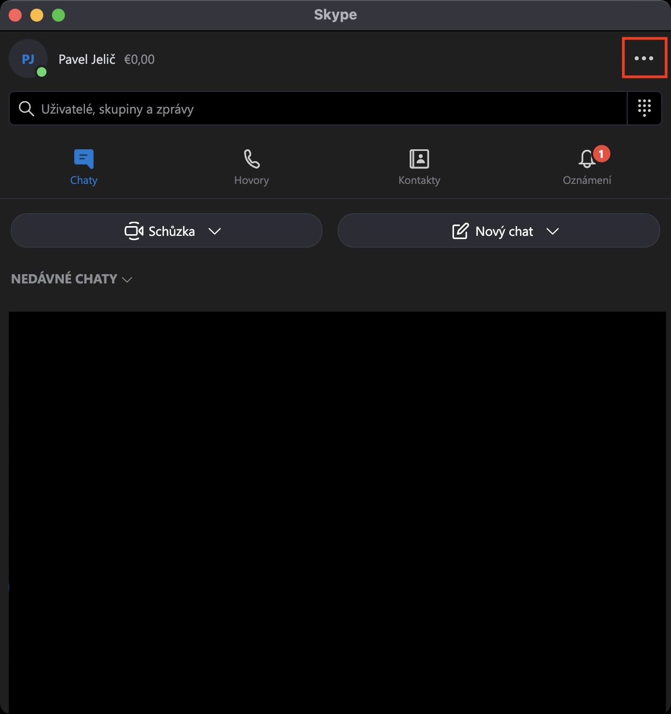Click the green online status dot
This screenshot has height=714, width=671.
pos(42,72)
